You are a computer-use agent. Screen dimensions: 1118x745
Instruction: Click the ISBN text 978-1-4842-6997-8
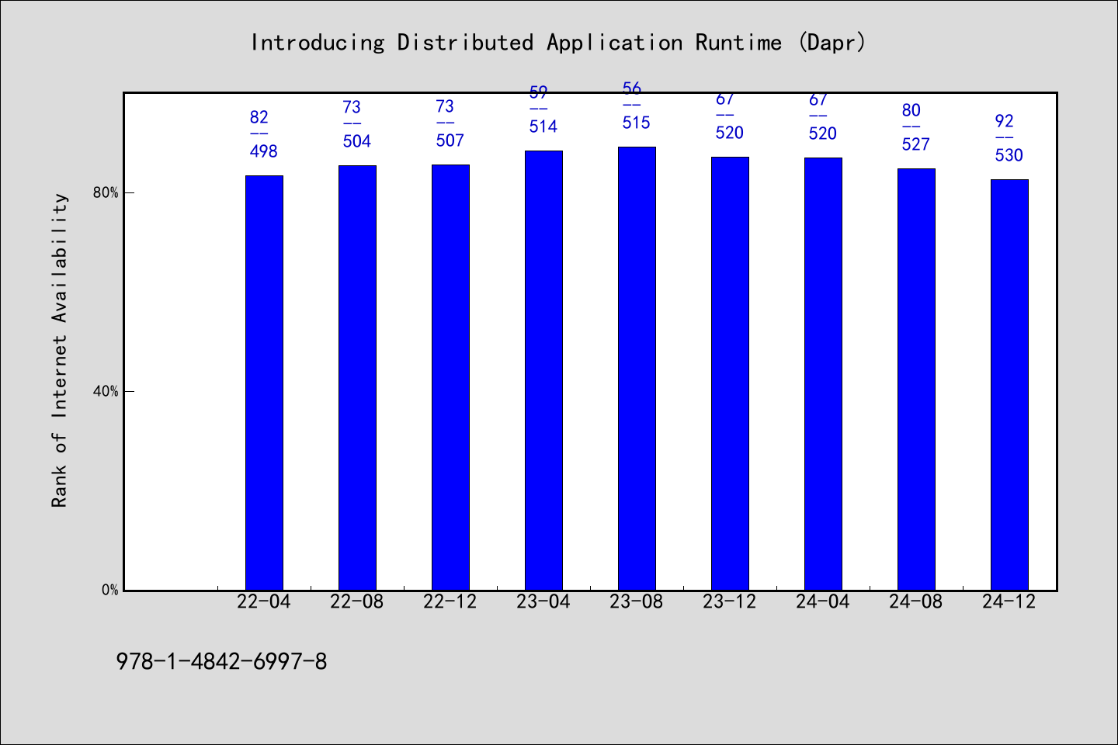(x=221, y=662)
